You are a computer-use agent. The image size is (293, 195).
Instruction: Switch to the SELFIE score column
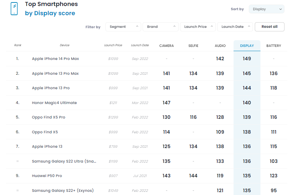(193, 46)
